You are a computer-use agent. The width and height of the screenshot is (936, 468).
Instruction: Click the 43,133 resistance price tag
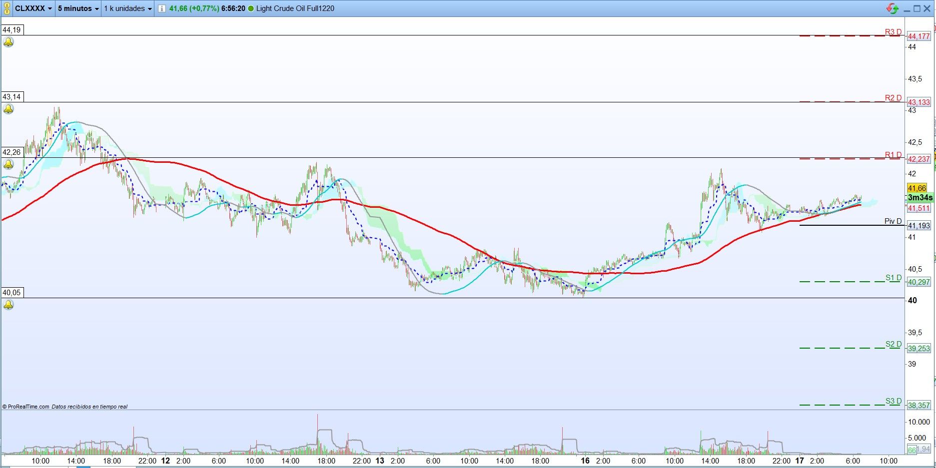(919, 102)
